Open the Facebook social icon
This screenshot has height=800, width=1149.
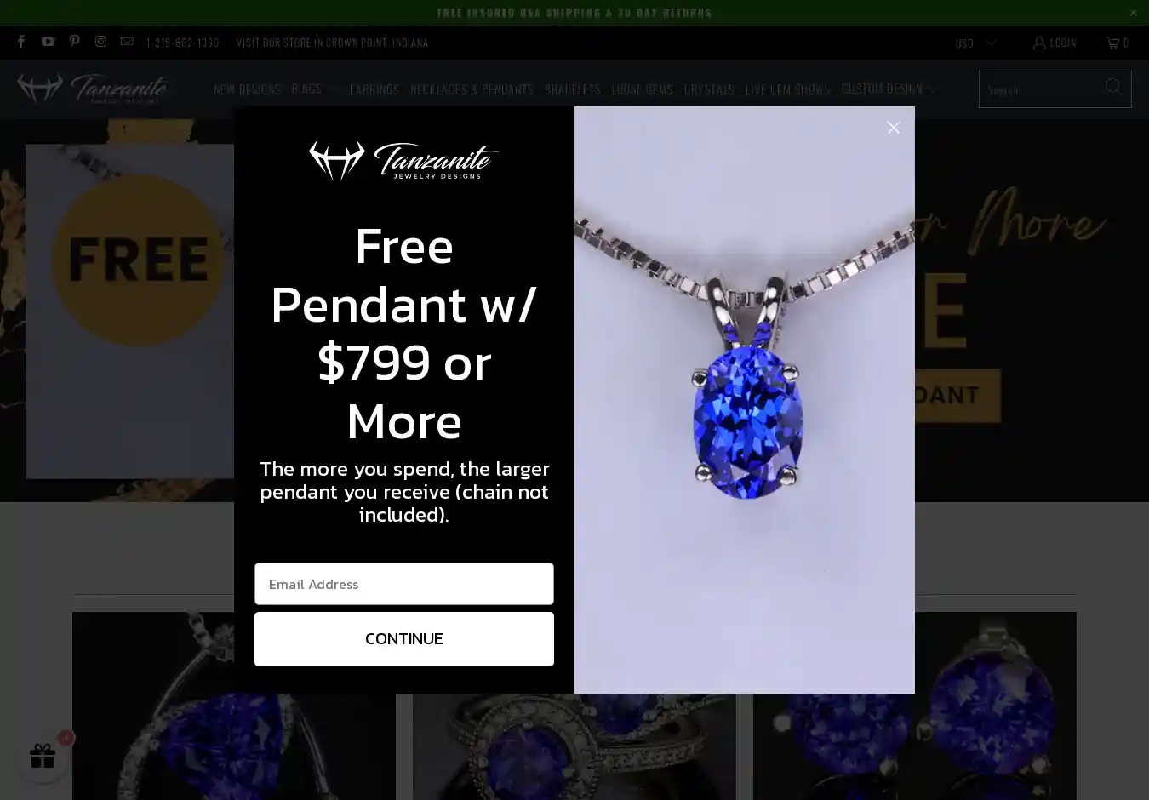(x=21, y=42)
